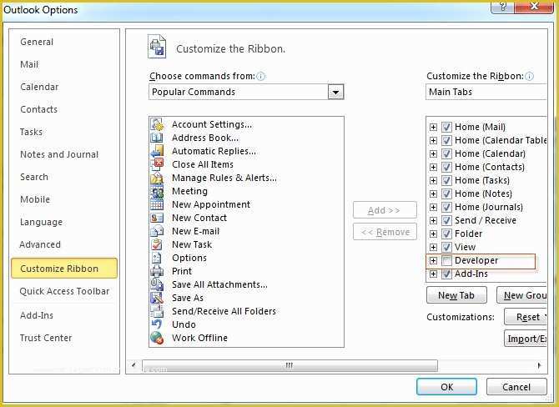Click the Send/Receive All Folders icon

[x=157, y=311]
